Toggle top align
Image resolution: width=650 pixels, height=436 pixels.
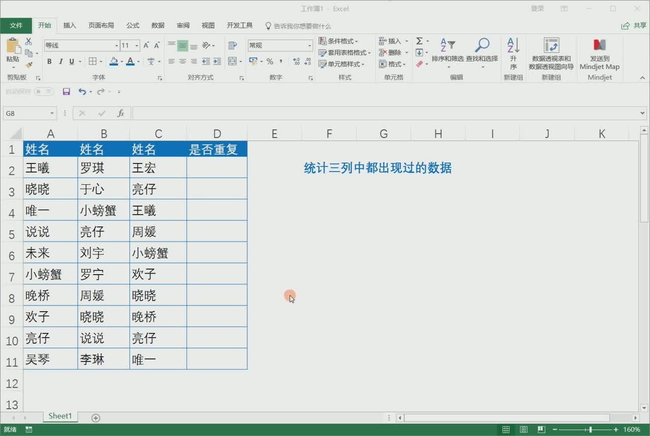172,45
